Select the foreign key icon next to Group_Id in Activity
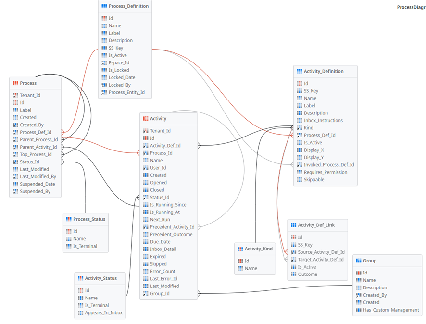This screenshot has height=324, width=426. pyautogui.click(x=145, y=293)
